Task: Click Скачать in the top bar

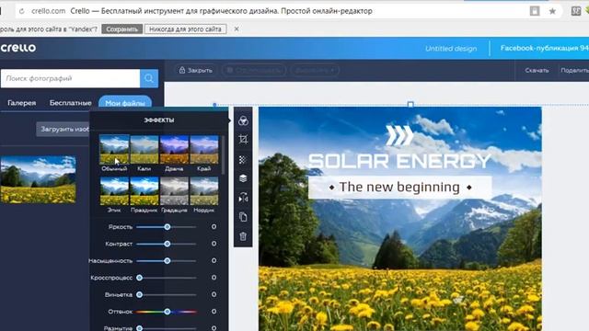Action: pos(537,70)
